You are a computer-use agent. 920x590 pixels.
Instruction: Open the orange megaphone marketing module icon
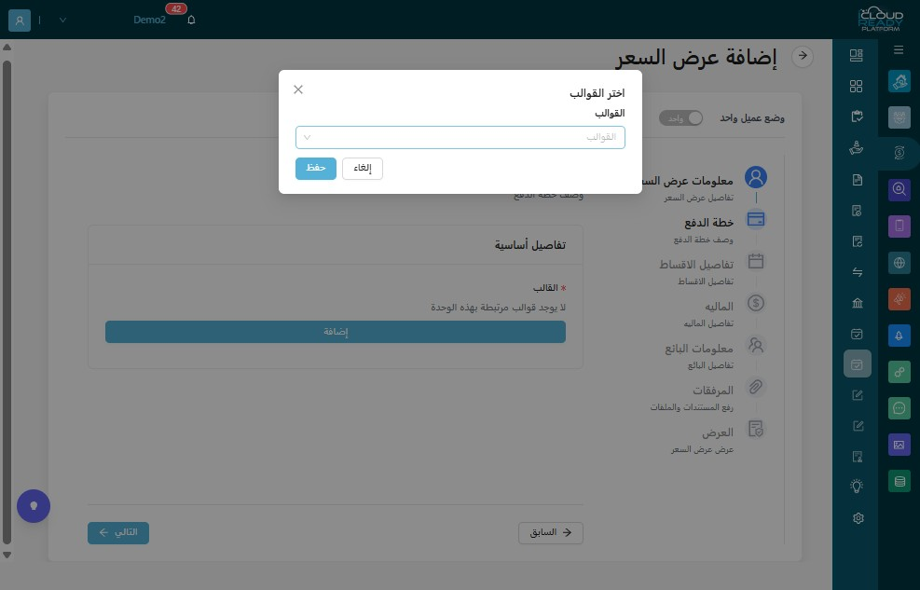899,299
